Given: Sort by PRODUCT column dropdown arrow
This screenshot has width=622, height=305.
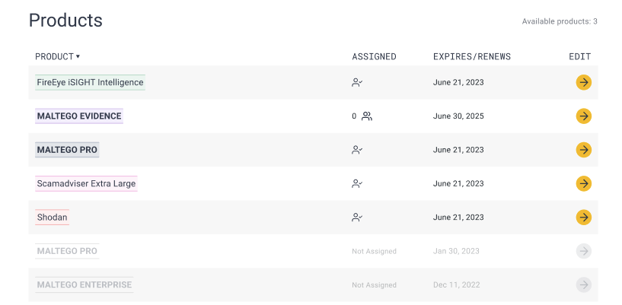Looking at the screenshot, I should pyautogui.click(x=78, y=57).
